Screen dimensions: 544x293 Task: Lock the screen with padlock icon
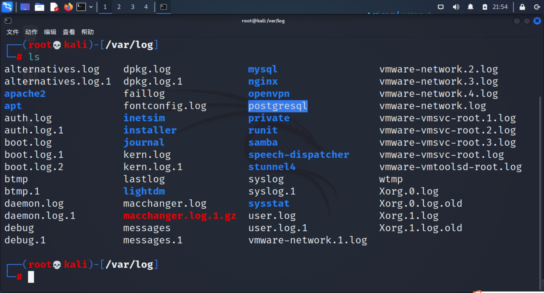tap(522, 7)
